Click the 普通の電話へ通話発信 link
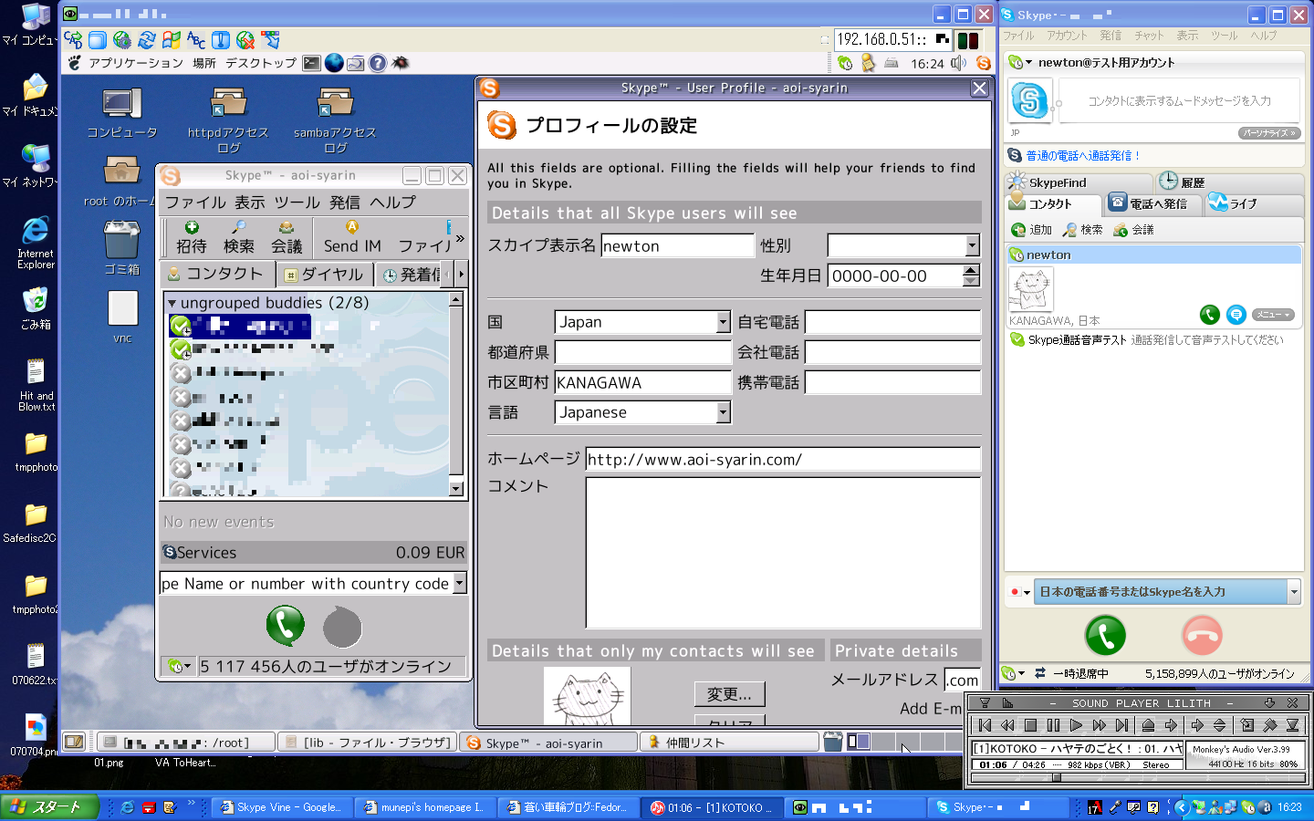1314x821 pixels. pos(1083,156)
